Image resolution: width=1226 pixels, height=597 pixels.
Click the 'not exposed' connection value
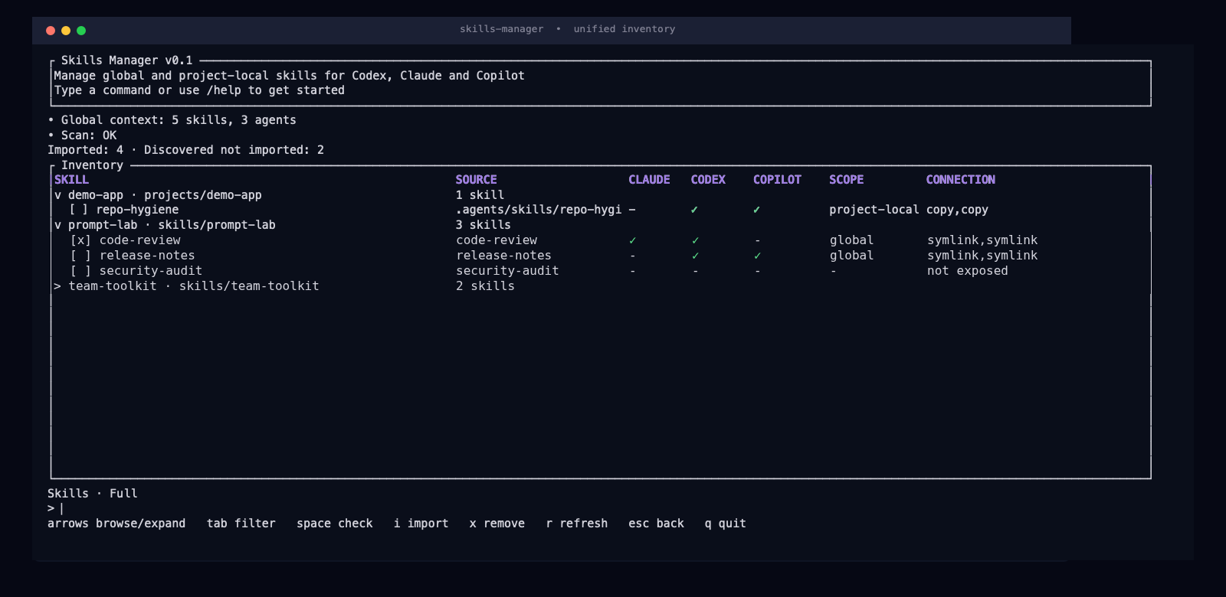(x=968, y=271)
